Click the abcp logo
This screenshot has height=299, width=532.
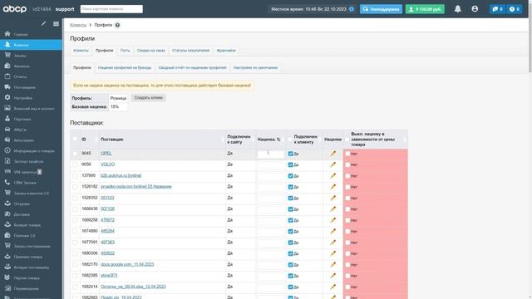[x=15, y=9]
